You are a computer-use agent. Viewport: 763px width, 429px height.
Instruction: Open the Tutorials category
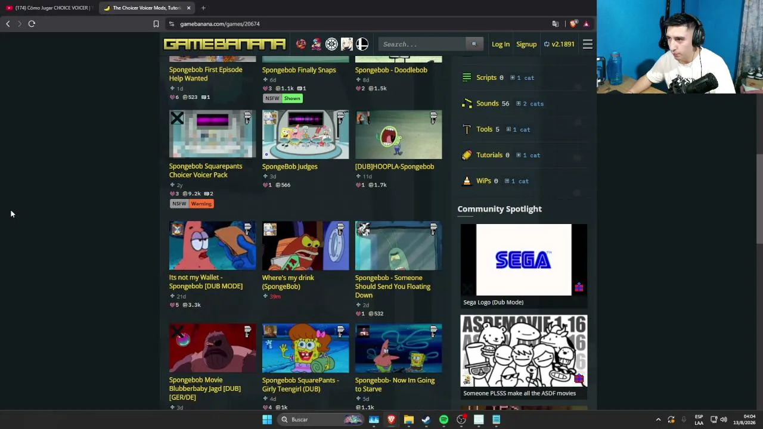click(x=489, y=155)
